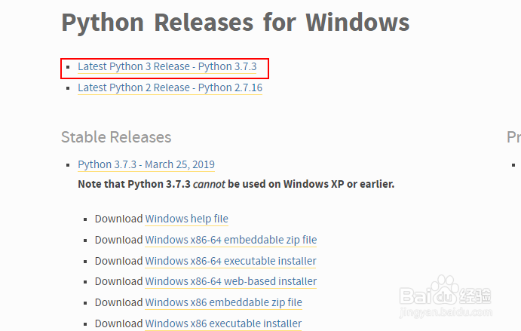Click the cut-off heading right of Stable Releases

pyautogui.click(x=513, y=137)
